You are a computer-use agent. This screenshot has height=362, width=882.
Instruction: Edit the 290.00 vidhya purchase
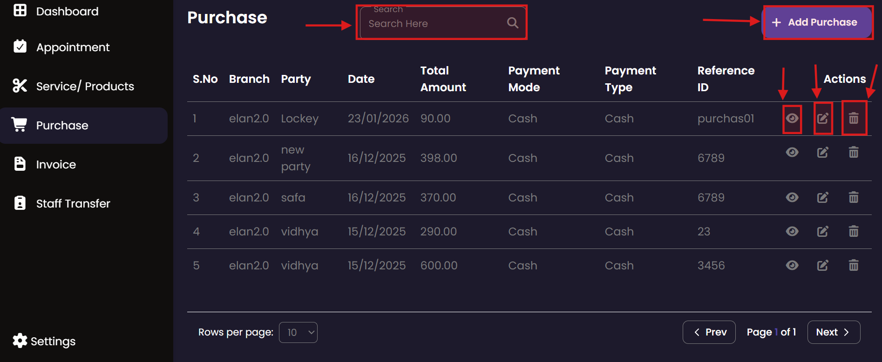click(823, 231)
